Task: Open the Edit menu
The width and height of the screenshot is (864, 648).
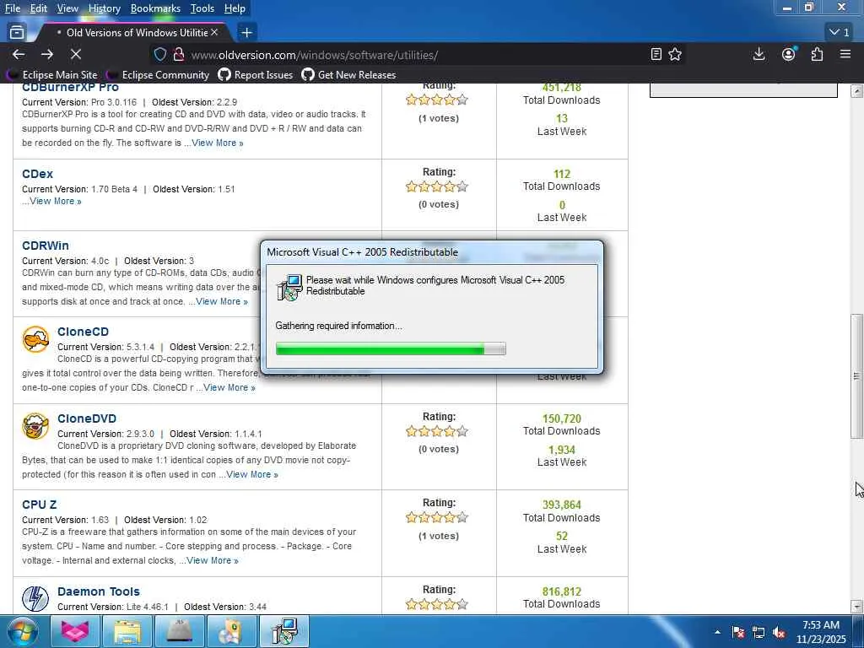Action: click(39, 8)
